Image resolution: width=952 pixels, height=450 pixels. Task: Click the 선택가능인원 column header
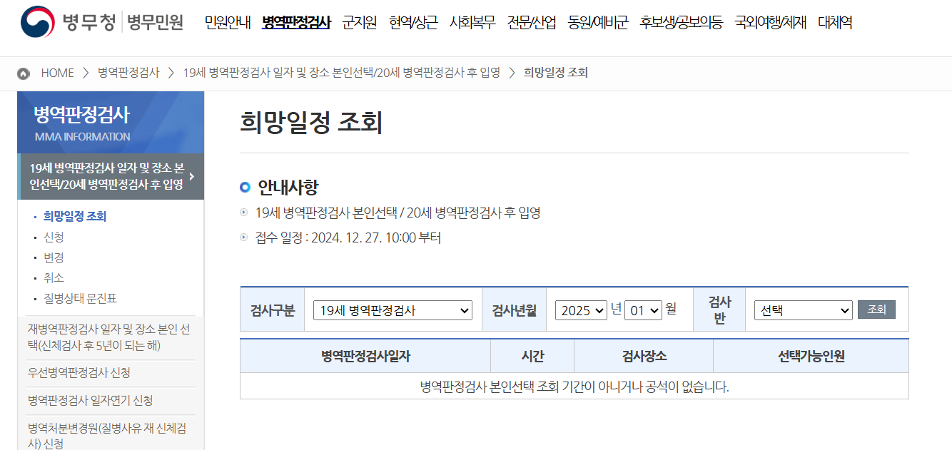[811, 357]
